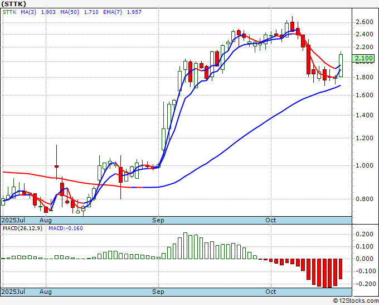
Task: Click the MA(3) legend label
Action: 28,12
